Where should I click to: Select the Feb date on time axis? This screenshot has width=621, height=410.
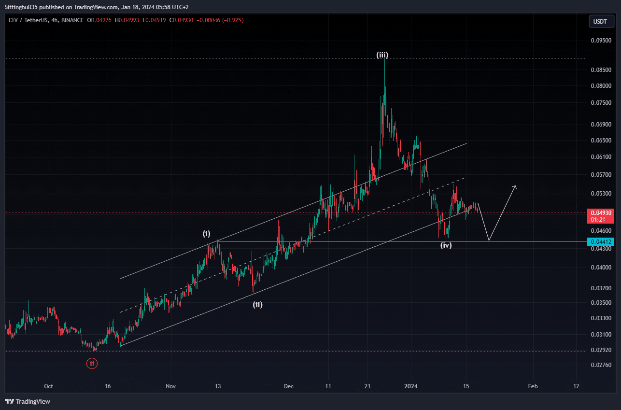point(533,386)
